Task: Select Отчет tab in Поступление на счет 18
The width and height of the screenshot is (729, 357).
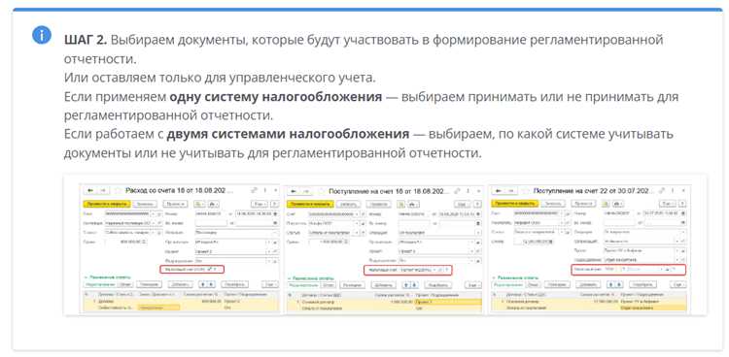Action: tap(329, 285)
